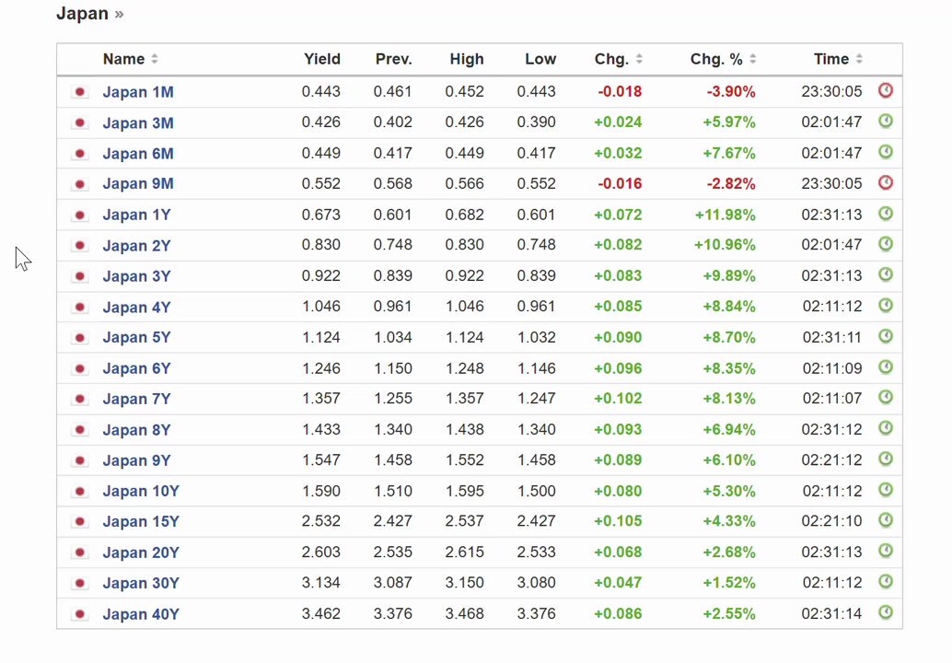Click the Japan flag icon beside Japan 1M
Image resolution: width=952 pixels, height=663 pixels.
[x=79, y=92]
